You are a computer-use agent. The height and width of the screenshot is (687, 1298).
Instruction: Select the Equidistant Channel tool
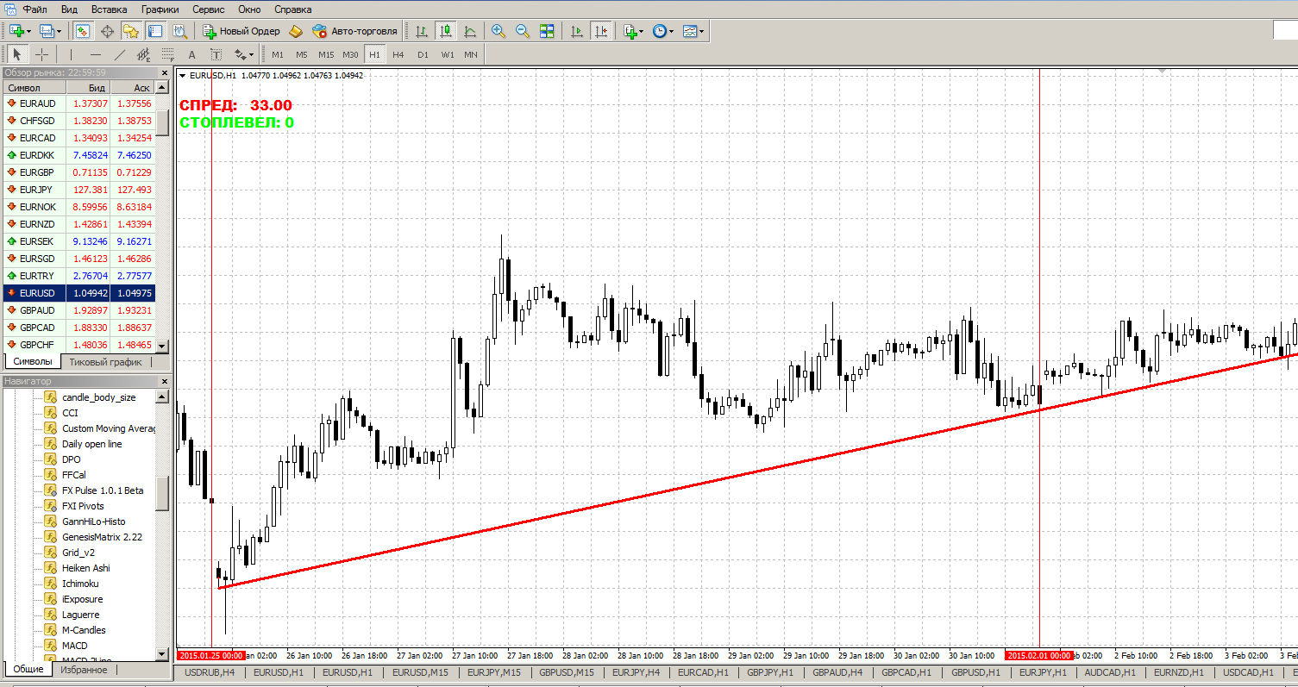click(144, 54)
